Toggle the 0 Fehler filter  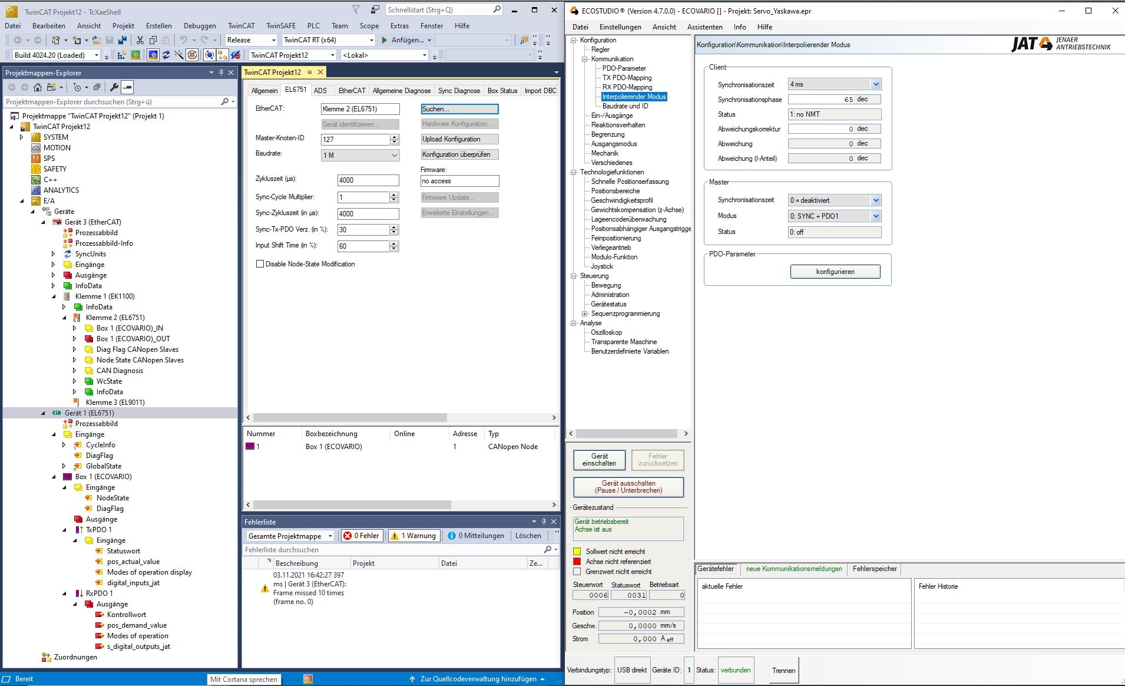coord(362,536)
